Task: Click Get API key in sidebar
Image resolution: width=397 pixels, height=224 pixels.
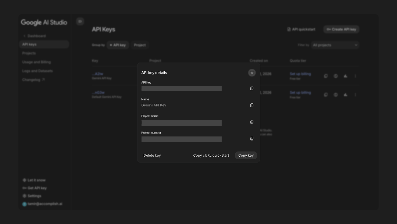Action: [x=35, y=188]
